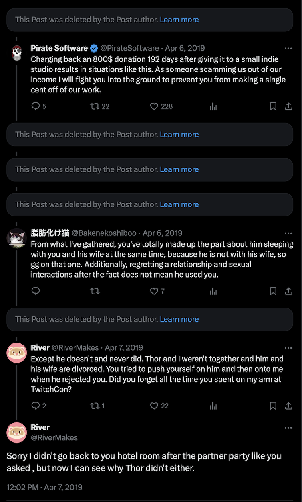Image resolution: width=302 pixels, height=502 pixels.
Task: Open the @PirateSoftware profile handle
Action: 129,48
